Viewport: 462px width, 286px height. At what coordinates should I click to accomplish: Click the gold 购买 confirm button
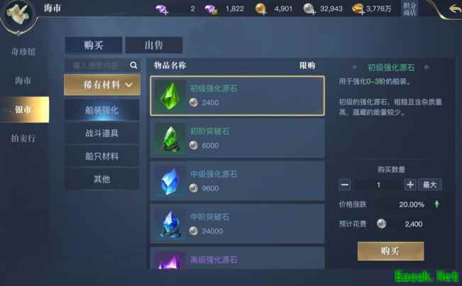click(391, 251)
